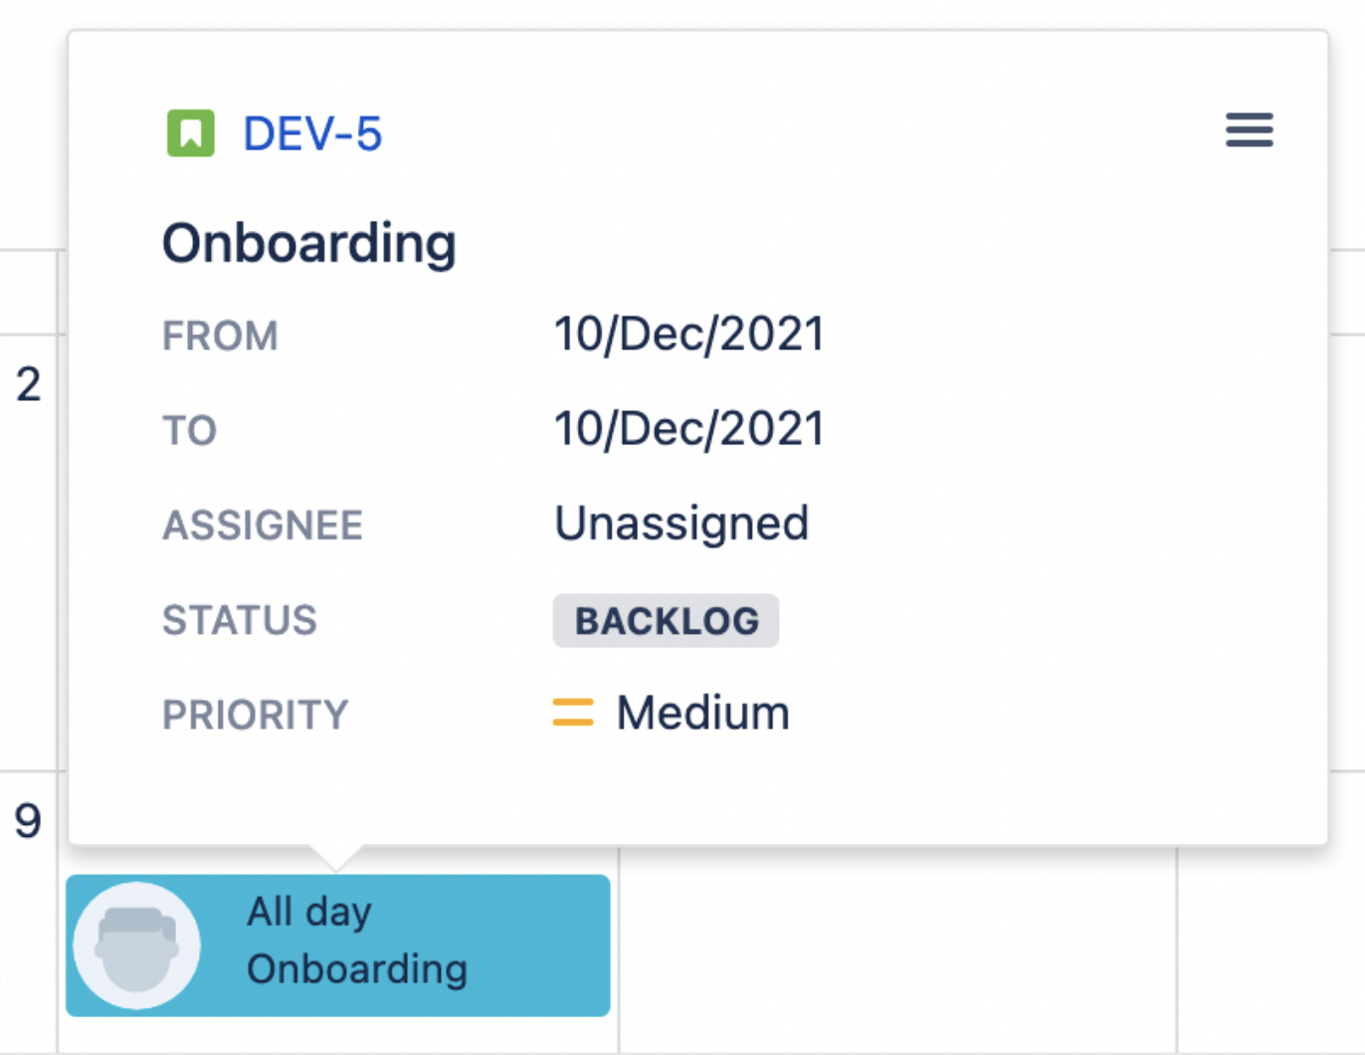The width and height of the screenshot is (1365, 1055).
Task: Select the Onboarding title in the popup
Action: [309, 244]
